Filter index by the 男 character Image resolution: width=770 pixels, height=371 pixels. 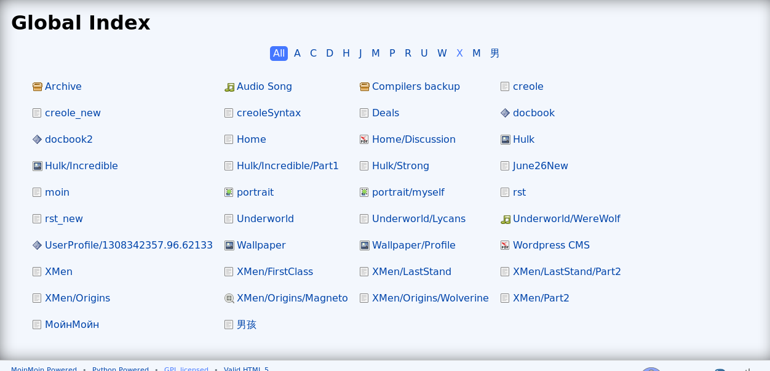pyautogui.click(x=494, y=54)
